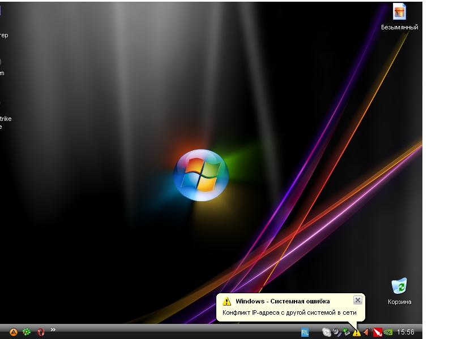The height and width of the screenshot is (339, 453).
Task: Click the "Windows - Системная ошибка" balloon title
Action: pyautogui.click(x=283, y=301)
